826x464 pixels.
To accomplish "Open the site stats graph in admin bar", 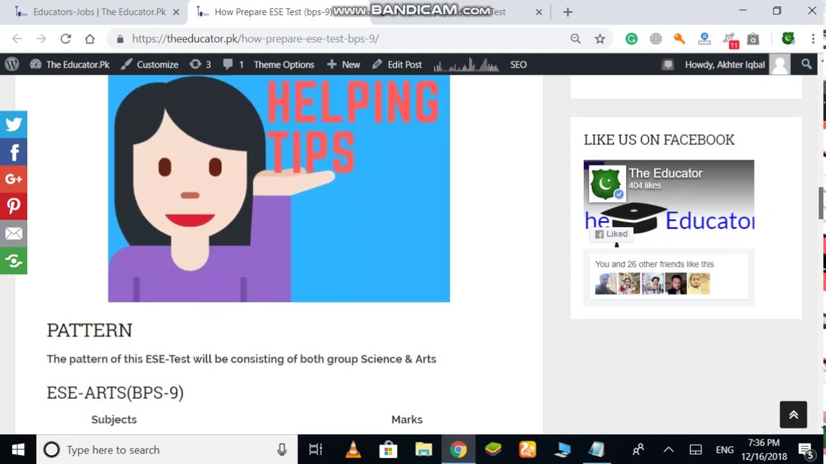I will tap(466, 64).
